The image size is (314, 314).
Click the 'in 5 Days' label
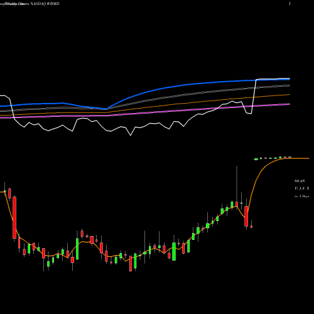[301, 197]
